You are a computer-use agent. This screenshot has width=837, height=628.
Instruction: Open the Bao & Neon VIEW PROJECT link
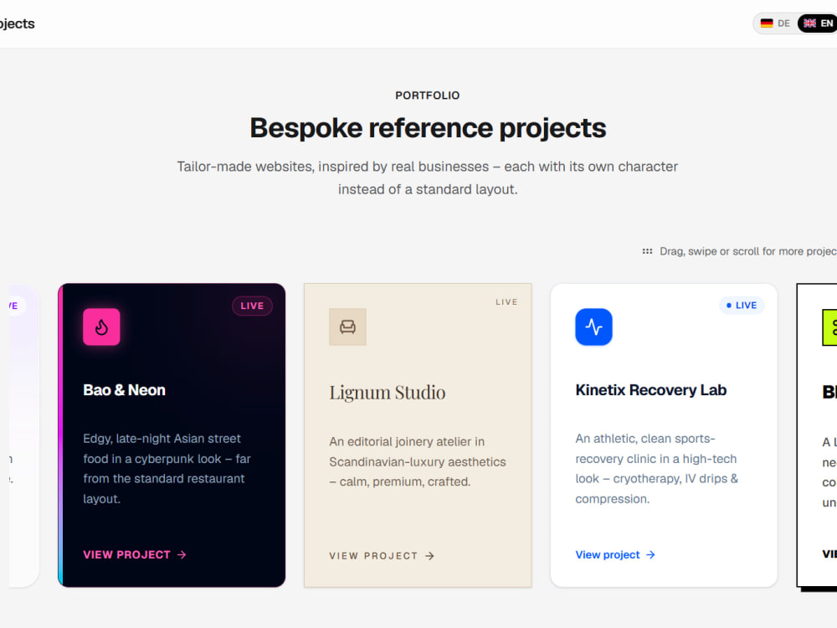pyautogui.click(x=135, y=555)
